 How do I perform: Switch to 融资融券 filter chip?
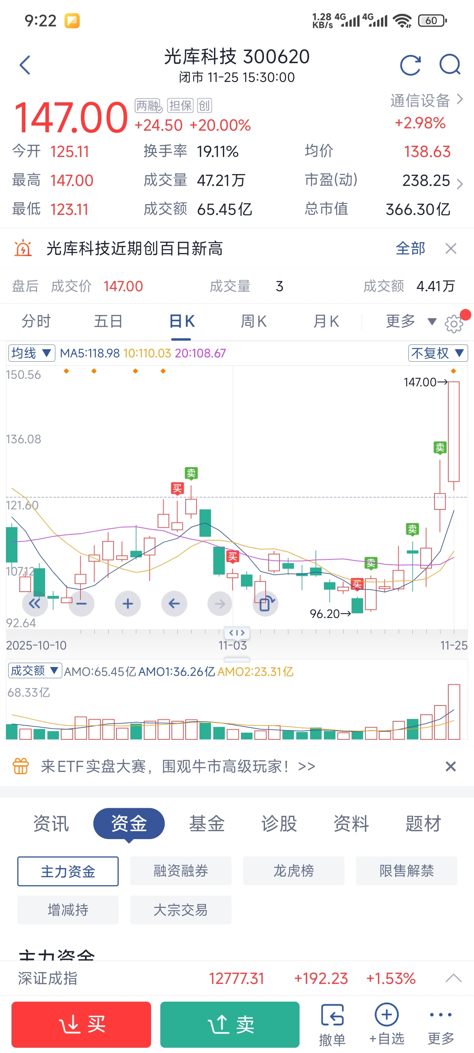point(180,871)
